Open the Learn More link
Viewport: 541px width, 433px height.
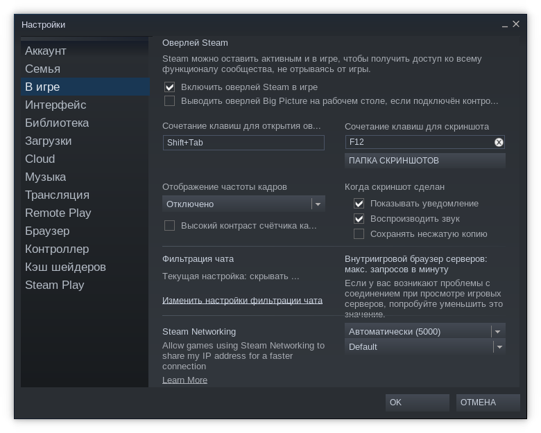[184, 380]
